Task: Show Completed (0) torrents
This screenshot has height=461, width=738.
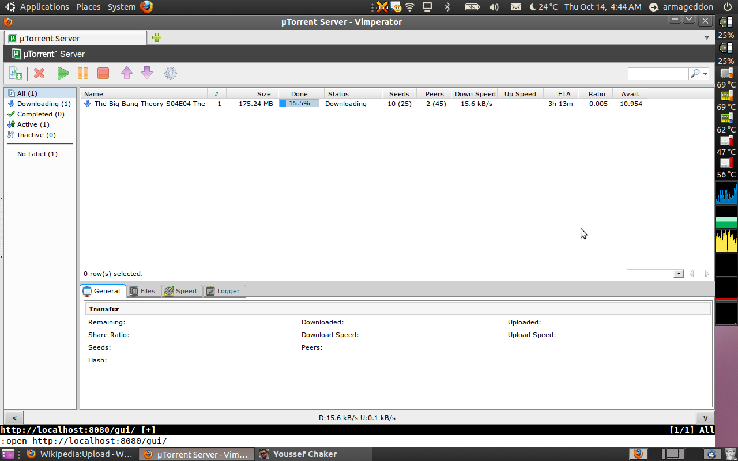Action: tap(40, 114)
